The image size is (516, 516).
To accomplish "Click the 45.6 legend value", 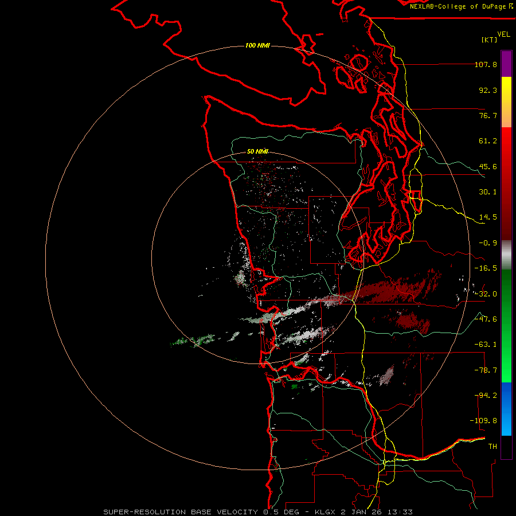I will [488, 166].
